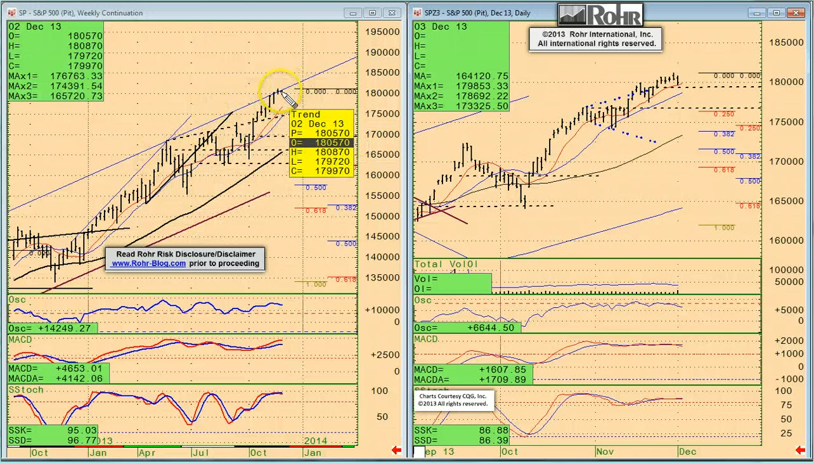Click the 'Nov' label on daily time axis

[604, 452]
